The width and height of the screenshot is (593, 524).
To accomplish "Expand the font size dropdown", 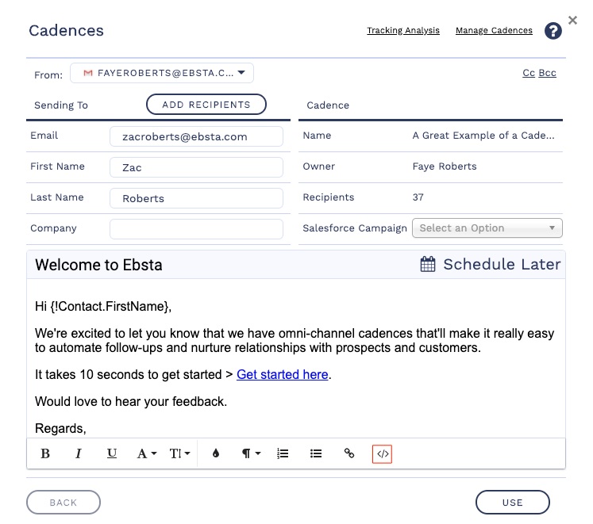I will 180,453.
